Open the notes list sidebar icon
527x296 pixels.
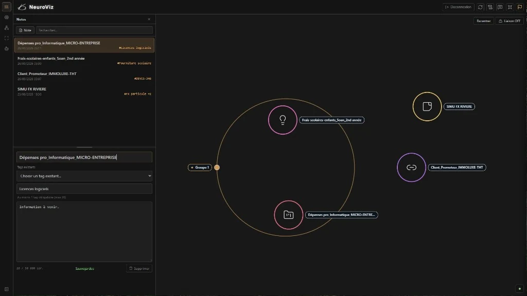6,7
